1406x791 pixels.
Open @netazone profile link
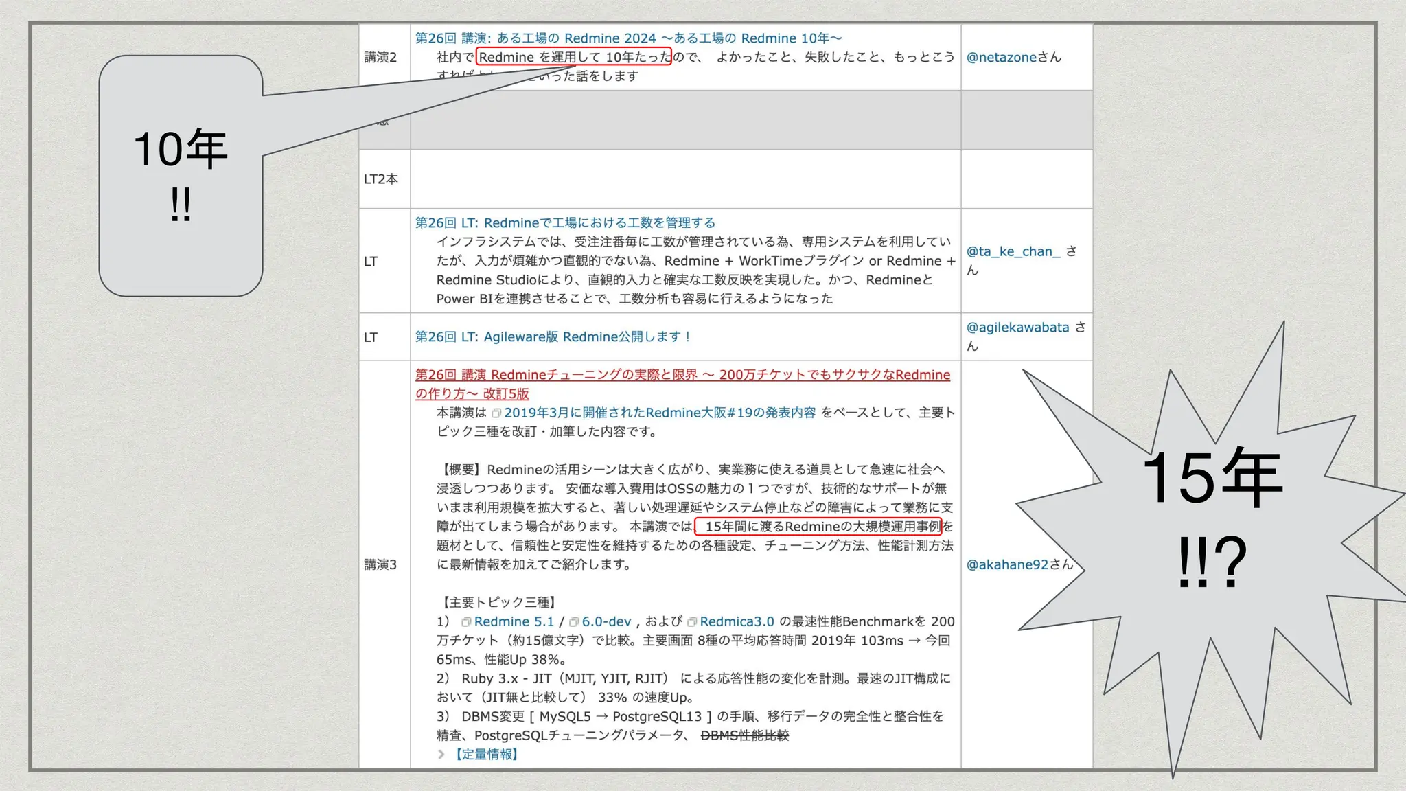pyautogui.click(x=1001, y=58)
